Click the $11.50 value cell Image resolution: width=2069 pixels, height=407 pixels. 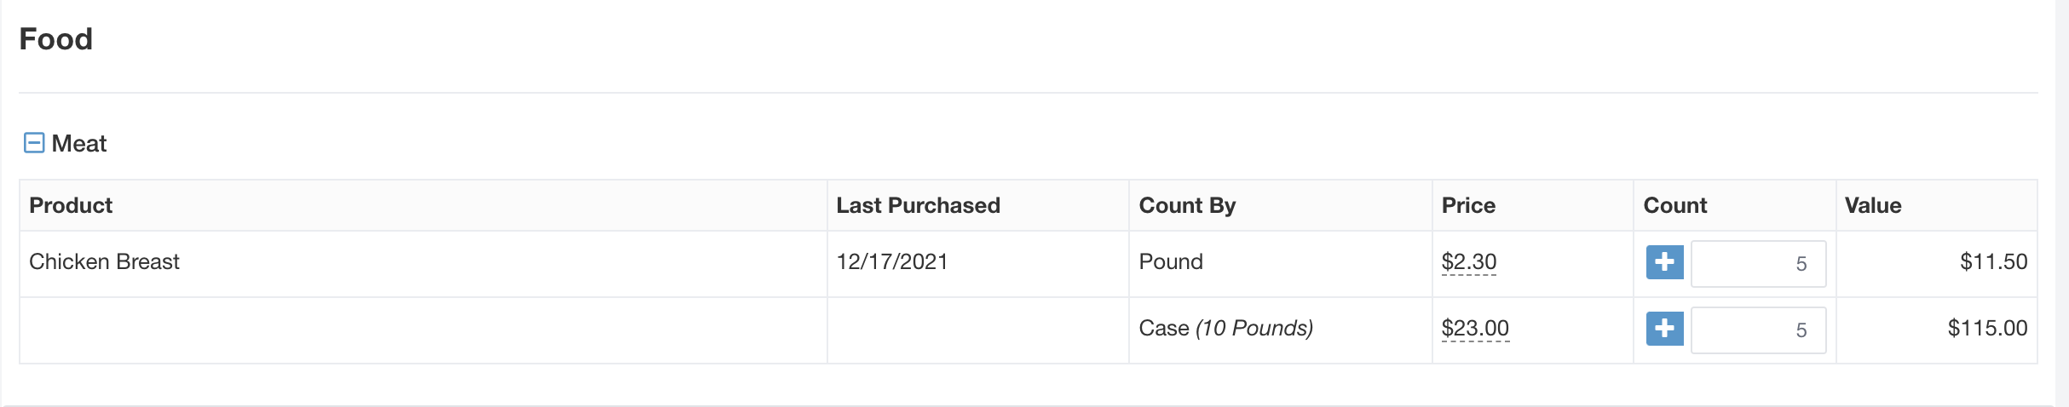click(x=1993, y=261)
